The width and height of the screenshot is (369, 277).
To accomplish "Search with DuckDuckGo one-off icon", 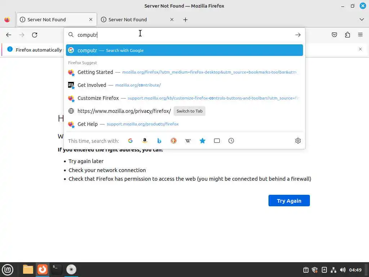I will 173,141.
